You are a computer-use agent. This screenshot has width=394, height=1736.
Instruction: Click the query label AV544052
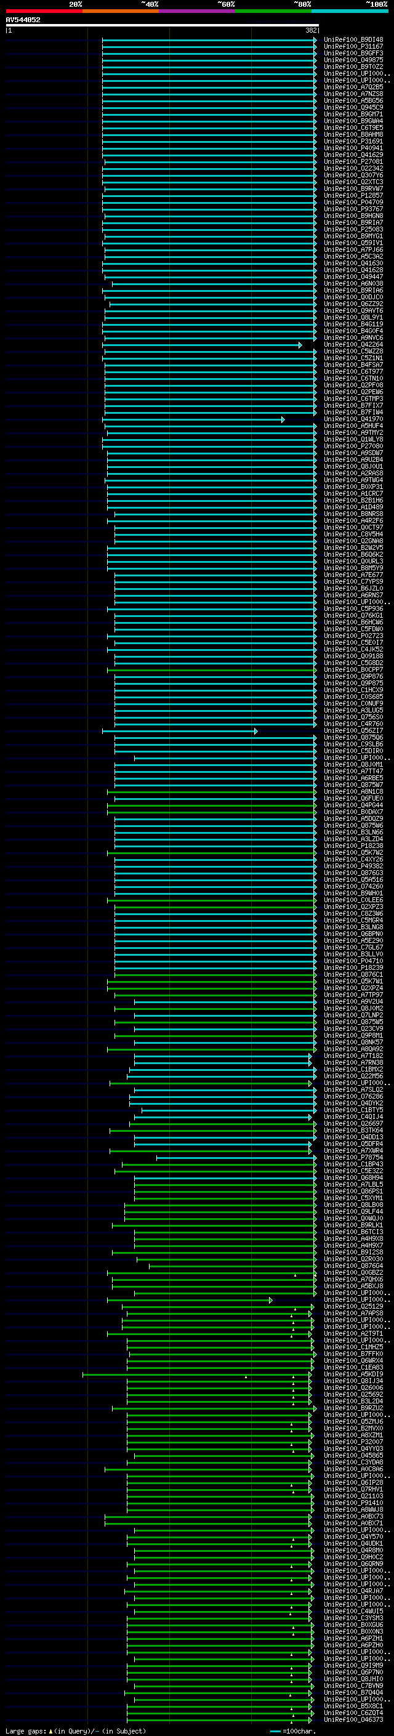[23, 20]
